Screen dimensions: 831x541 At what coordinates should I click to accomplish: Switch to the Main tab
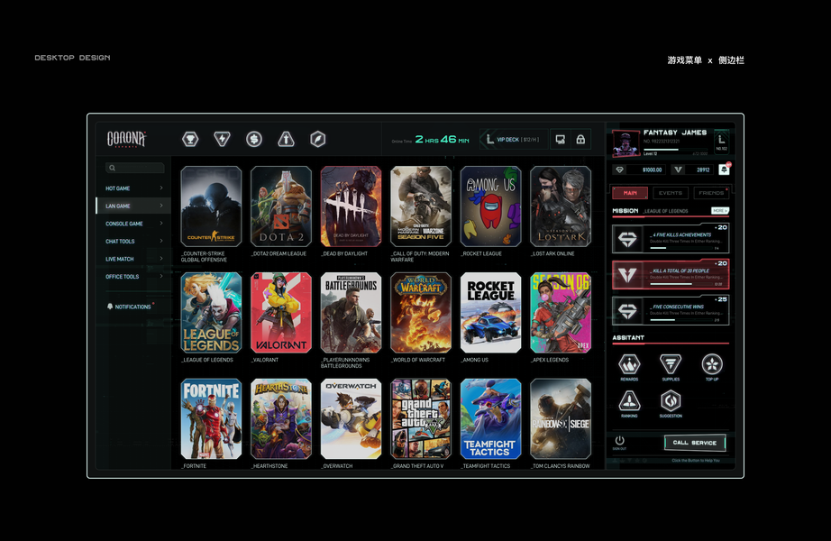click(630, 193)
